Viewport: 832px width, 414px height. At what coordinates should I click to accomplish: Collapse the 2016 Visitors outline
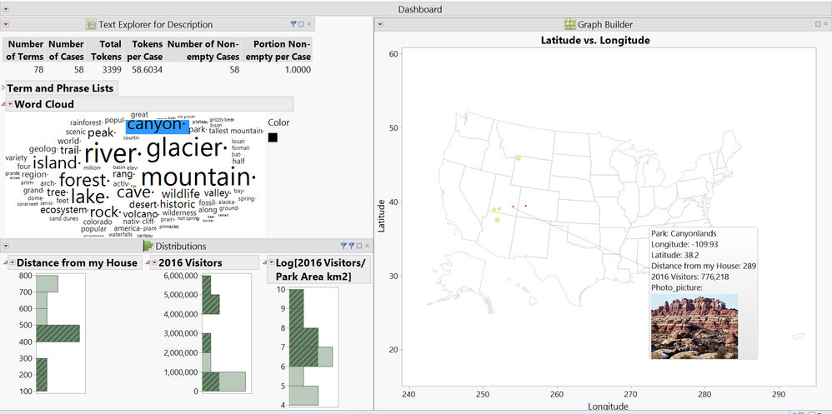click(x=148, y=263)
